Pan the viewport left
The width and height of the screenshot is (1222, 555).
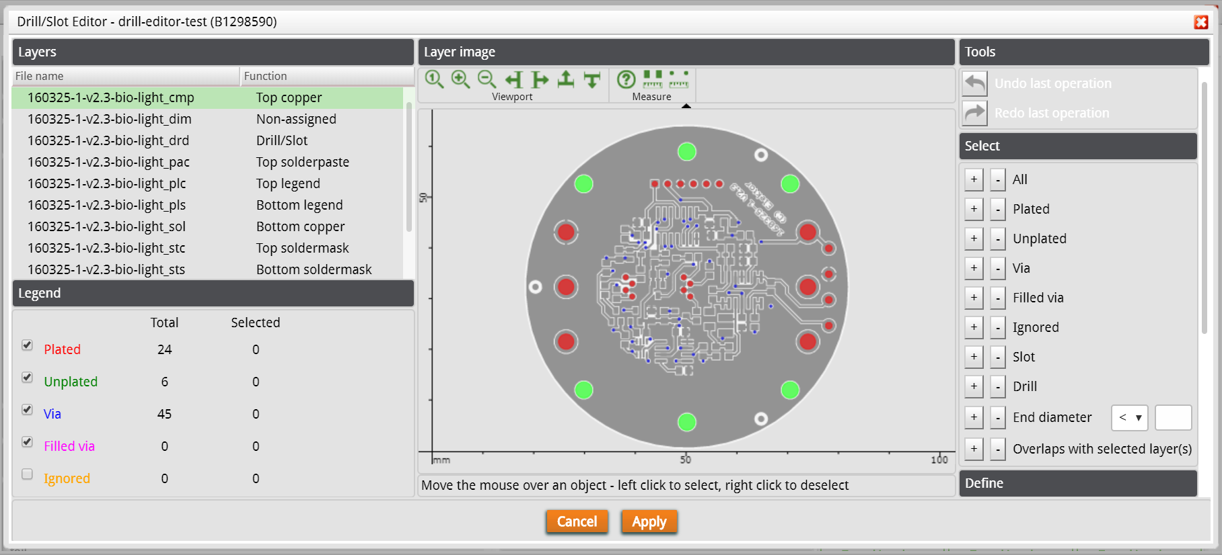(513, 79)
